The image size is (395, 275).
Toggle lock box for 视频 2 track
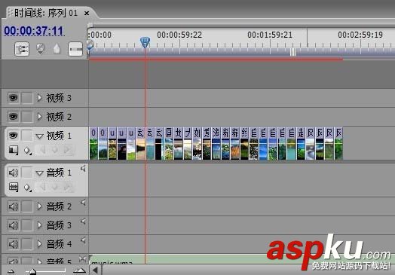(x=26, y=117)
